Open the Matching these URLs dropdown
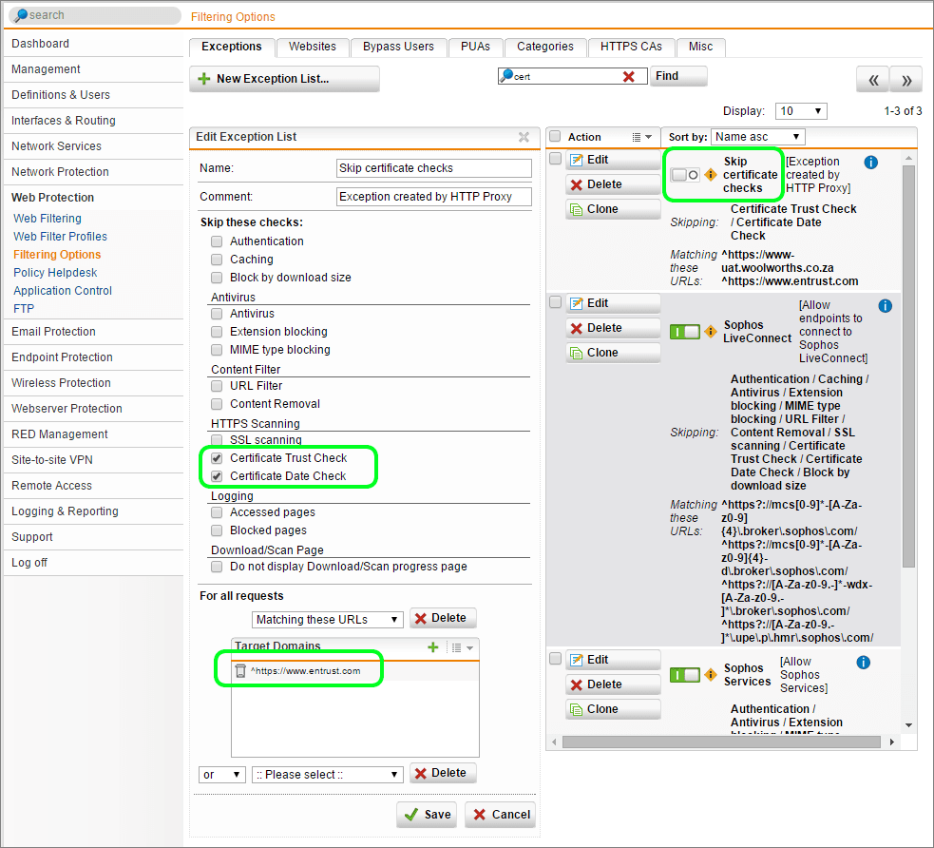 (328, 620)
